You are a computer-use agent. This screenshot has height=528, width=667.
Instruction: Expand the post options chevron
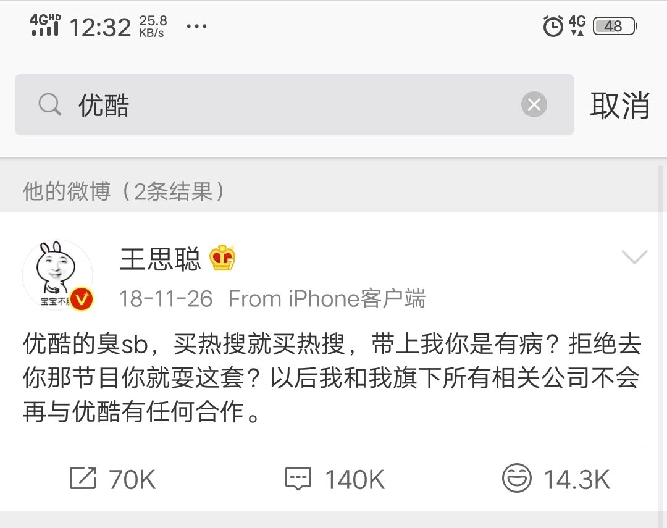coord(634,257)
